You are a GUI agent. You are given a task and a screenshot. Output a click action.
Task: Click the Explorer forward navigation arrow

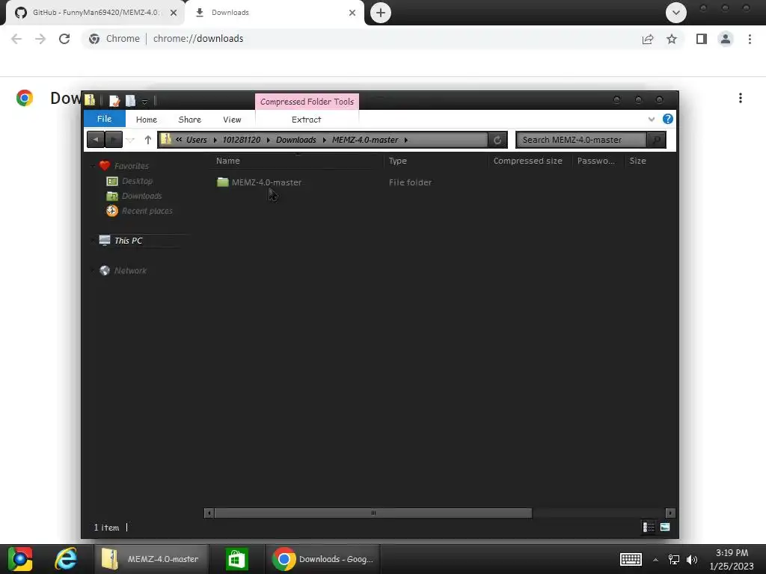coord(114,140)
